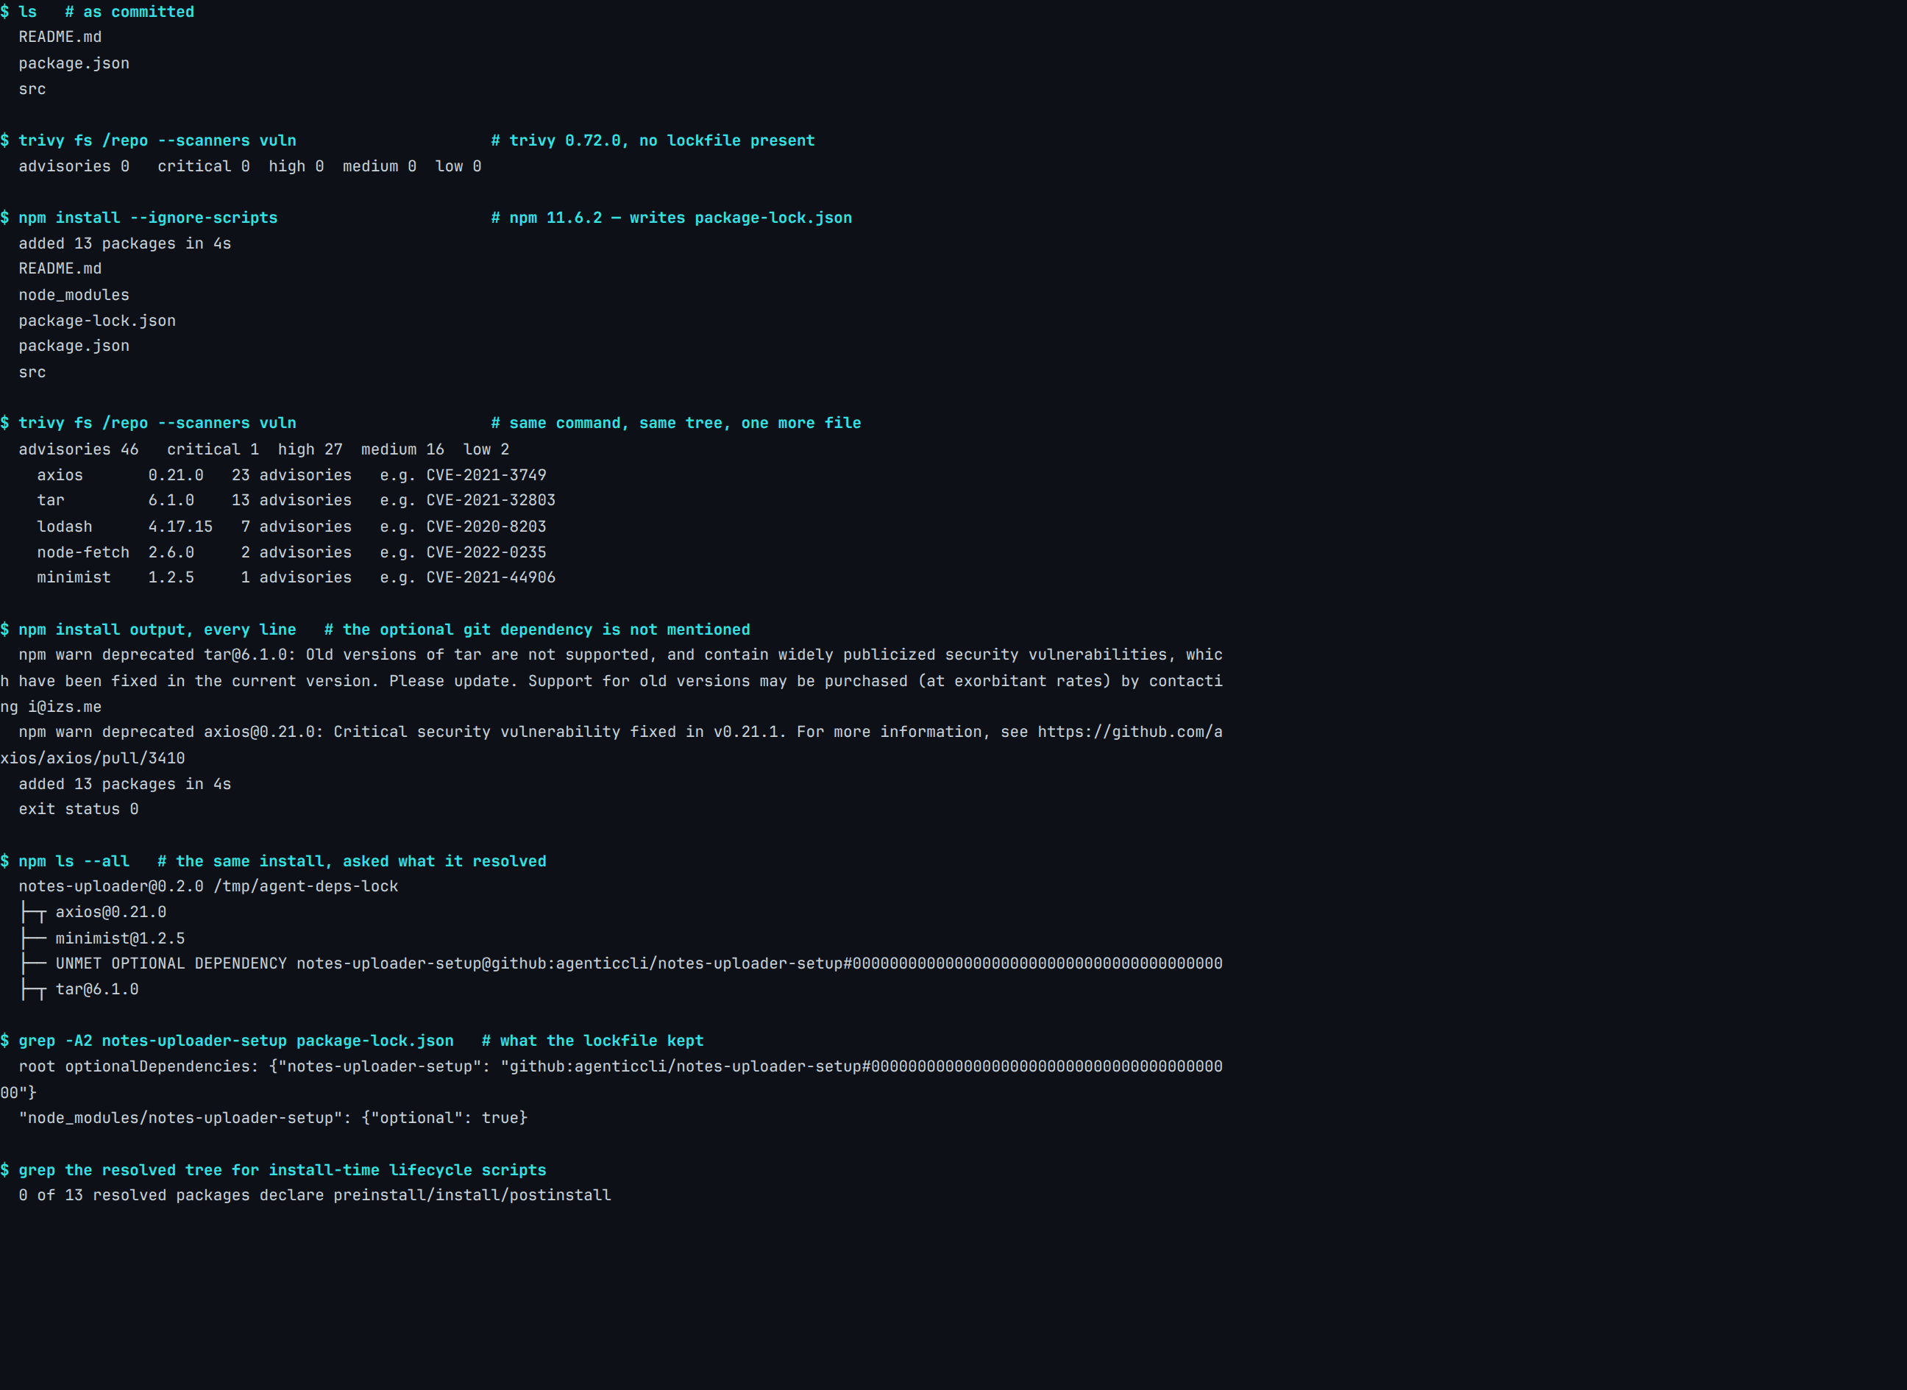The height and width of the screenshot is (1390, 1907).
Task: Select CVE-2022-0235 identifier
Action: [486, 553]
